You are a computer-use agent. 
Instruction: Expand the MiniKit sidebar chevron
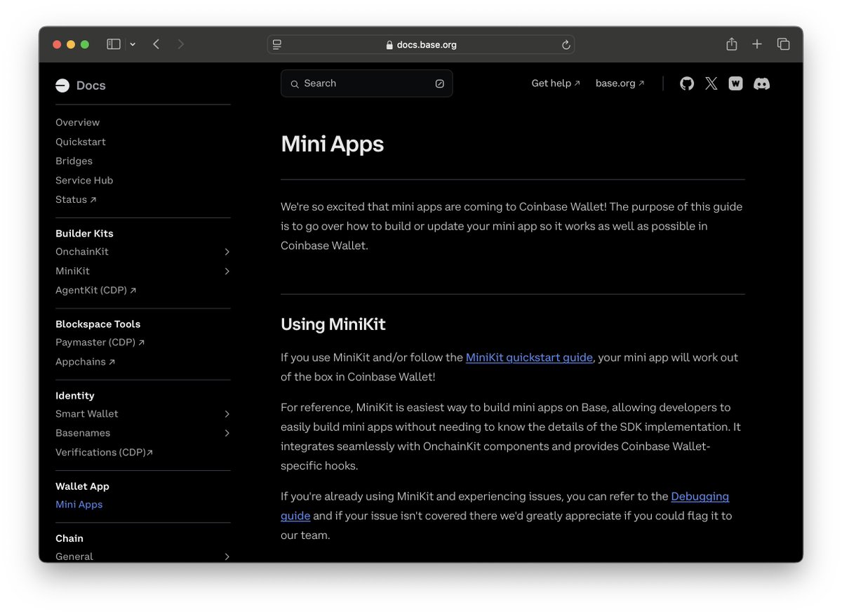[x=227, y=271]
